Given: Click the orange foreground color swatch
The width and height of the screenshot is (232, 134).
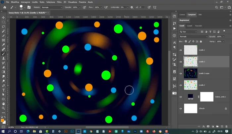Looking at the screenshot, I should pos(3,121).
